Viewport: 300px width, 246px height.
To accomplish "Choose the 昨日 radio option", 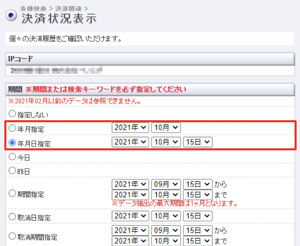I will [x=12, y=171].
